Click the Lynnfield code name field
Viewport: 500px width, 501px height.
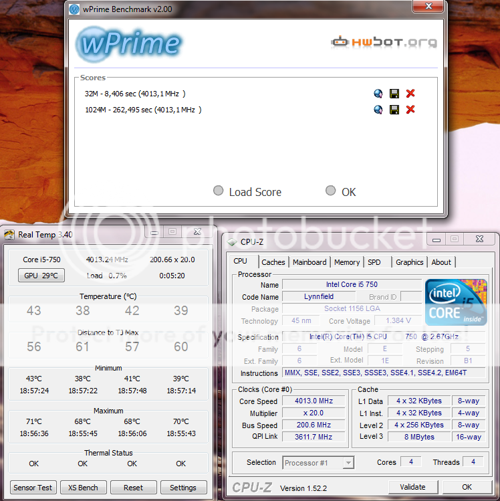click(x=319, y=296)
